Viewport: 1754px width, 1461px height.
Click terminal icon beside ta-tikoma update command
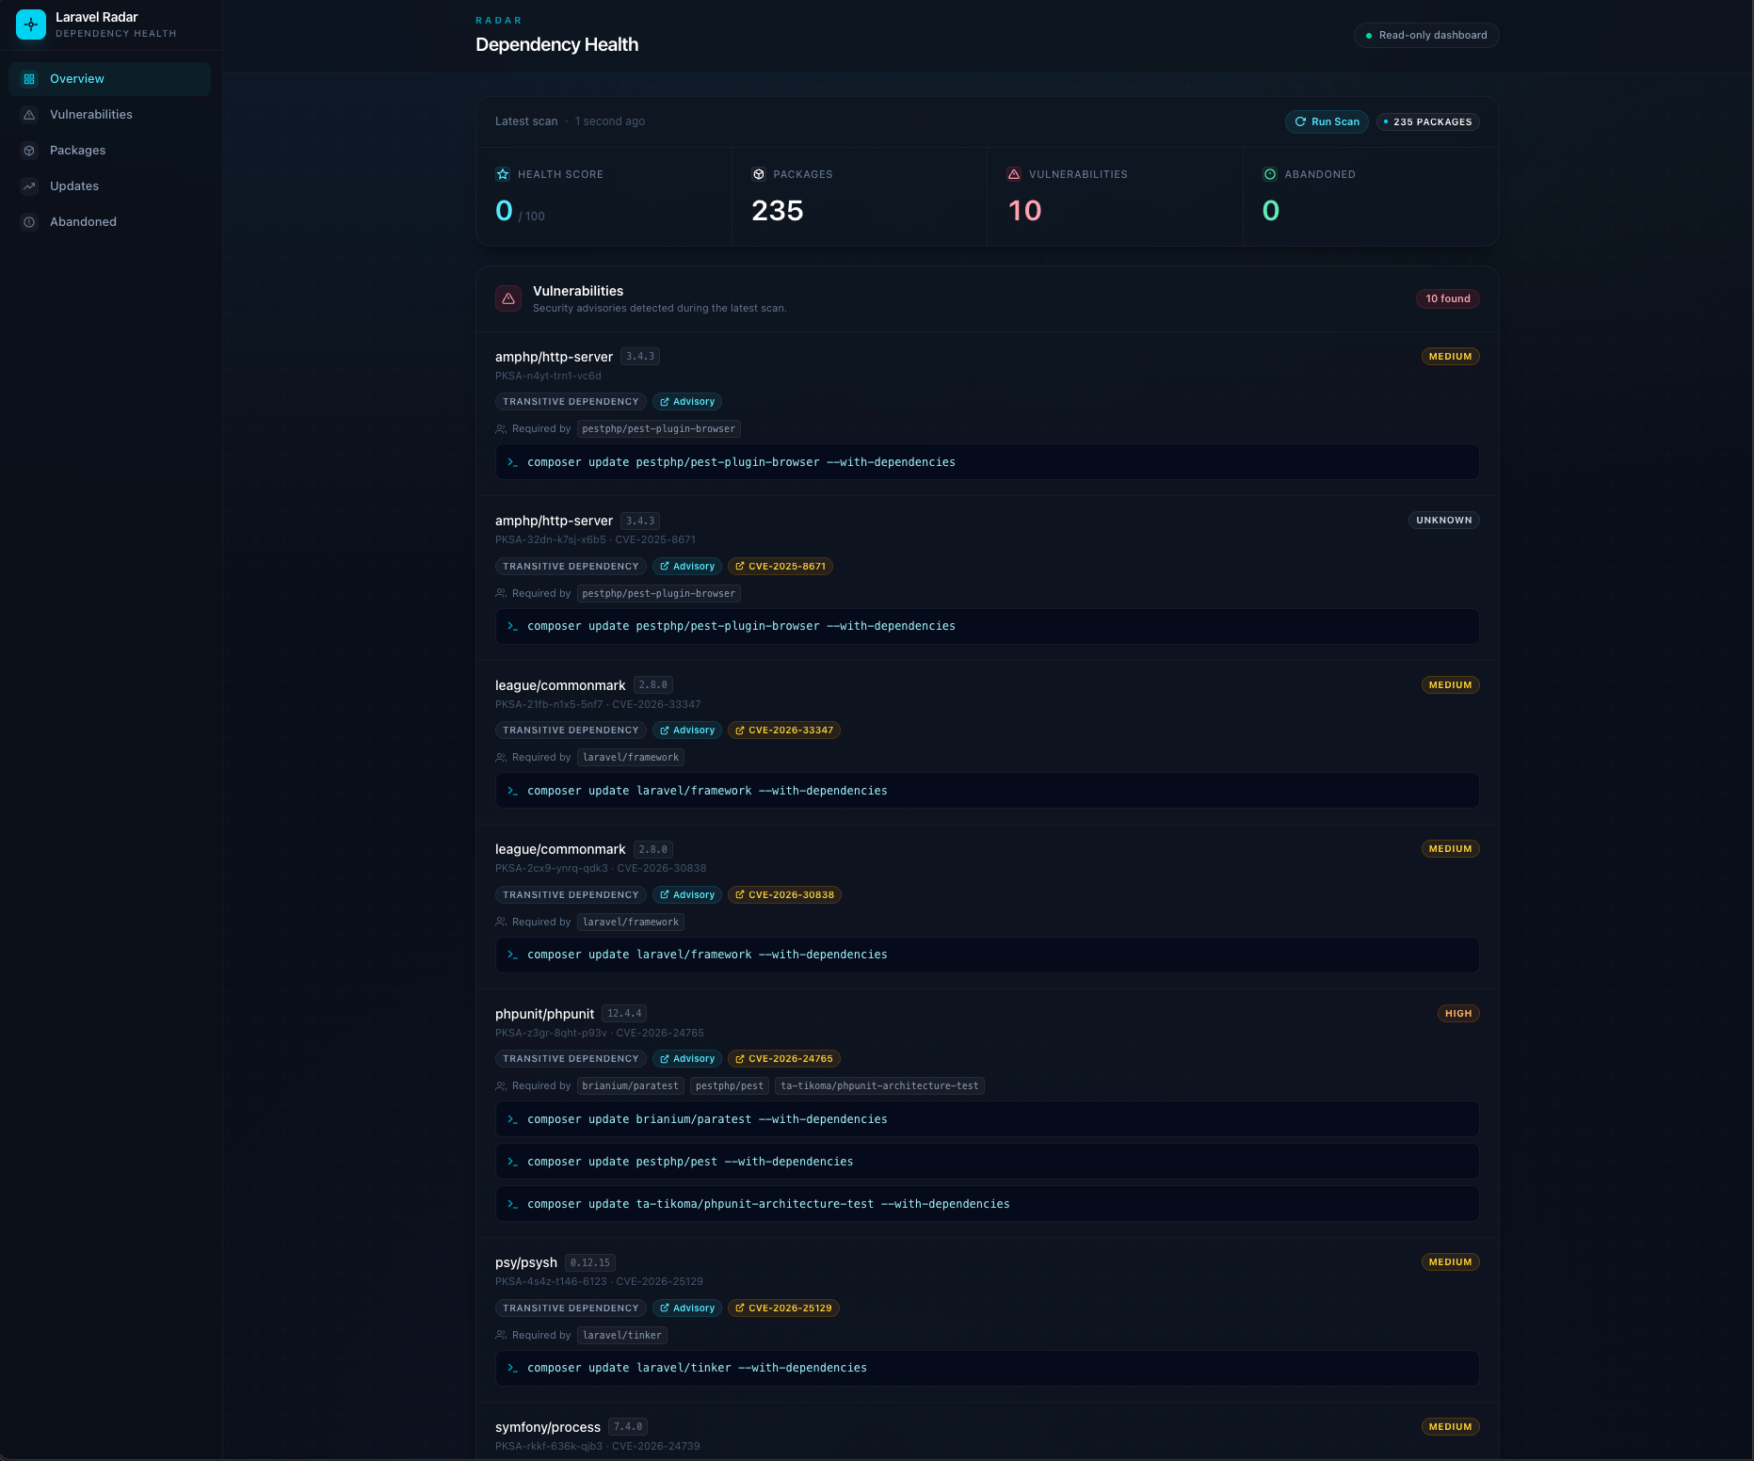coord(513,1204)
